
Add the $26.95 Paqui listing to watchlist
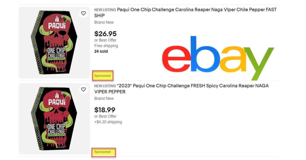(x=83, y=13)
